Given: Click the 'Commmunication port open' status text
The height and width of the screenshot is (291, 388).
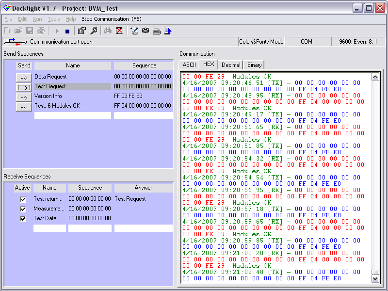Looking at the screenshot, I should pos(61,42).
